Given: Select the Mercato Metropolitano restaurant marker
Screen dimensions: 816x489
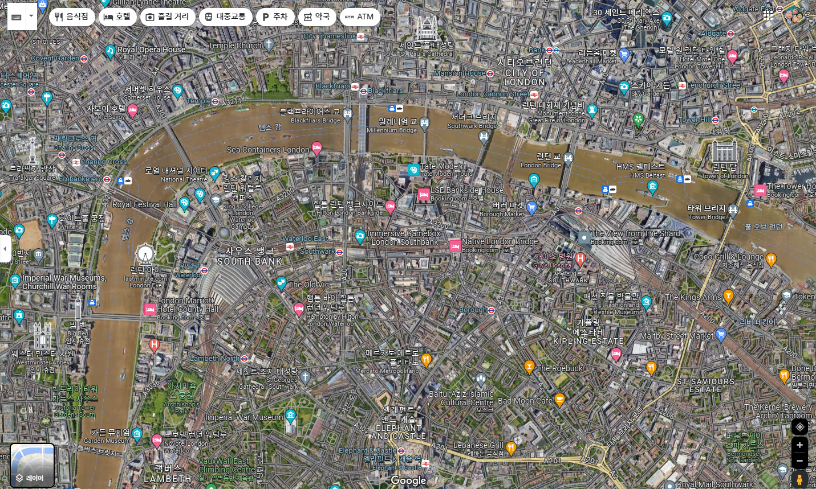Looking at the screenshot, I should pos(426,359).
